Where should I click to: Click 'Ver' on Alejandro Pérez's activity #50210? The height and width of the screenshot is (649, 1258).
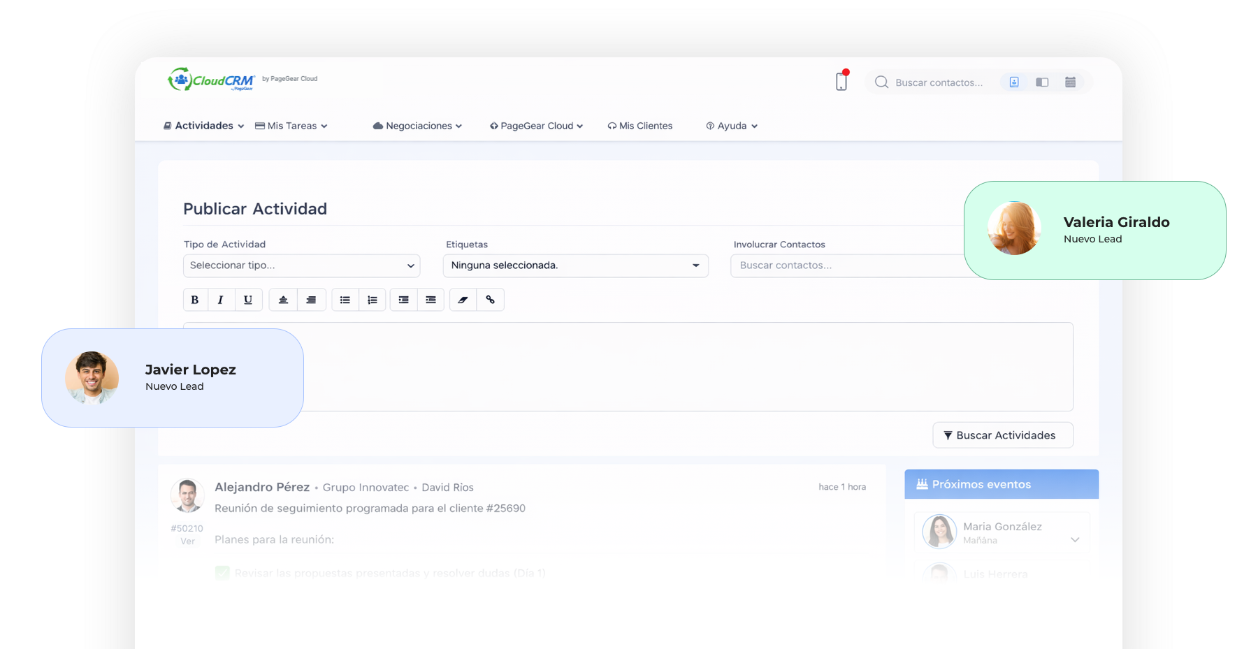187,539
